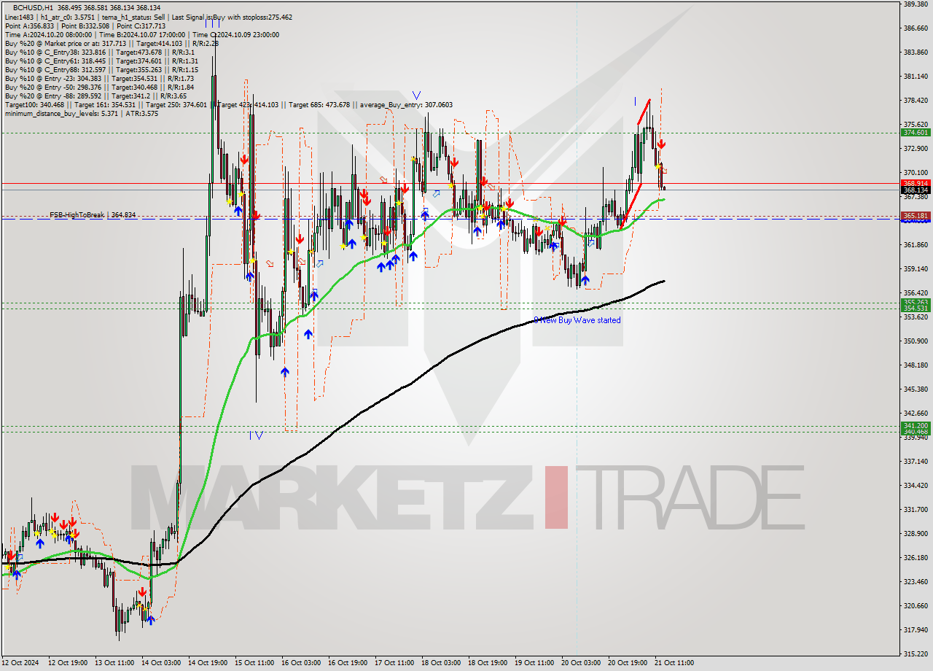Click the Buy %10 @ Entry -23 row

99,78
